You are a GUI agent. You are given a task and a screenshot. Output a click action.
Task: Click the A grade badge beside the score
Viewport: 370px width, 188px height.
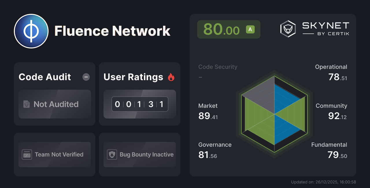(250, 29)
